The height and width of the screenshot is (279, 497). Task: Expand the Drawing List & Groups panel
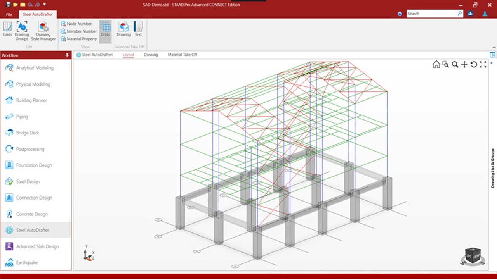click(x=493, y=168)
